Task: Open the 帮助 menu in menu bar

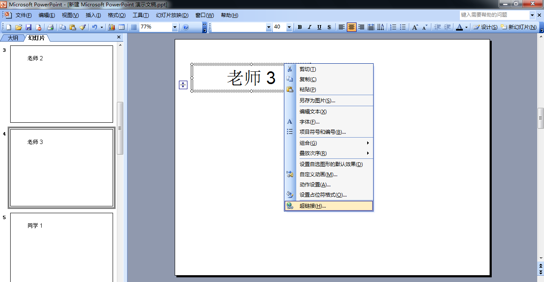Action: coord(229,15)
